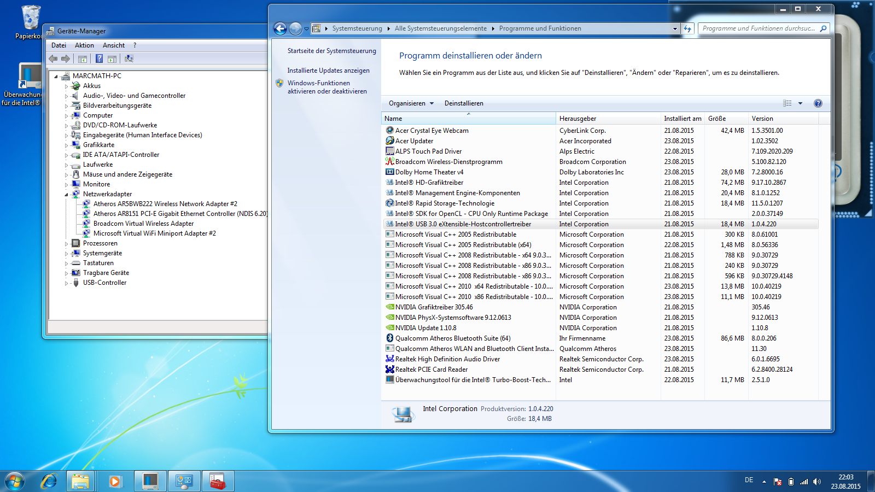Click Systemsteuerung in the breadcrumb path
This screenshot has width=875, height=492.
[x=357, y=28]
